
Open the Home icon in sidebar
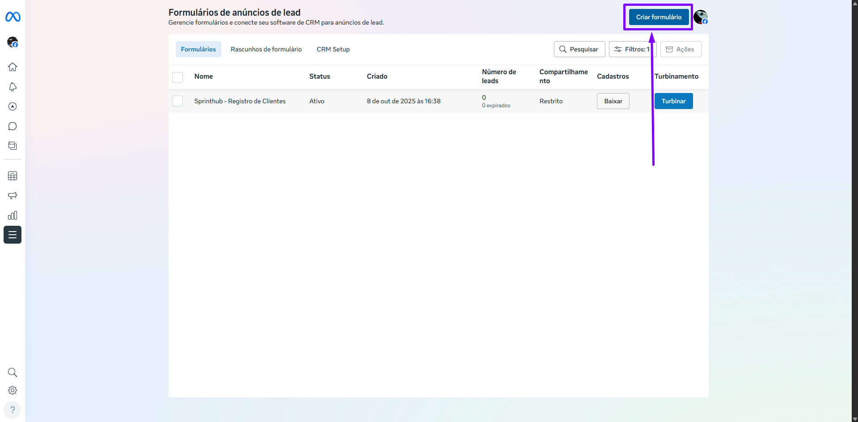point(13,67)
